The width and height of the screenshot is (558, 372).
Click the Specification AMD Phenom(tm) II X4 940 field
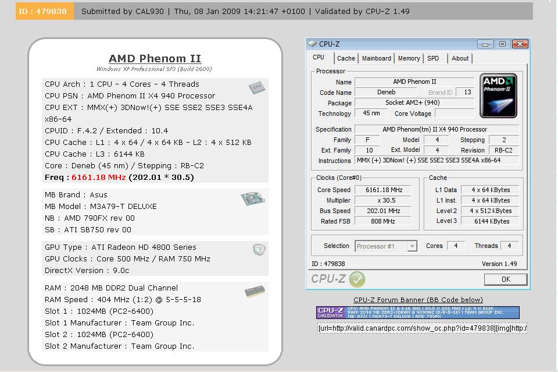coord(437,129)
